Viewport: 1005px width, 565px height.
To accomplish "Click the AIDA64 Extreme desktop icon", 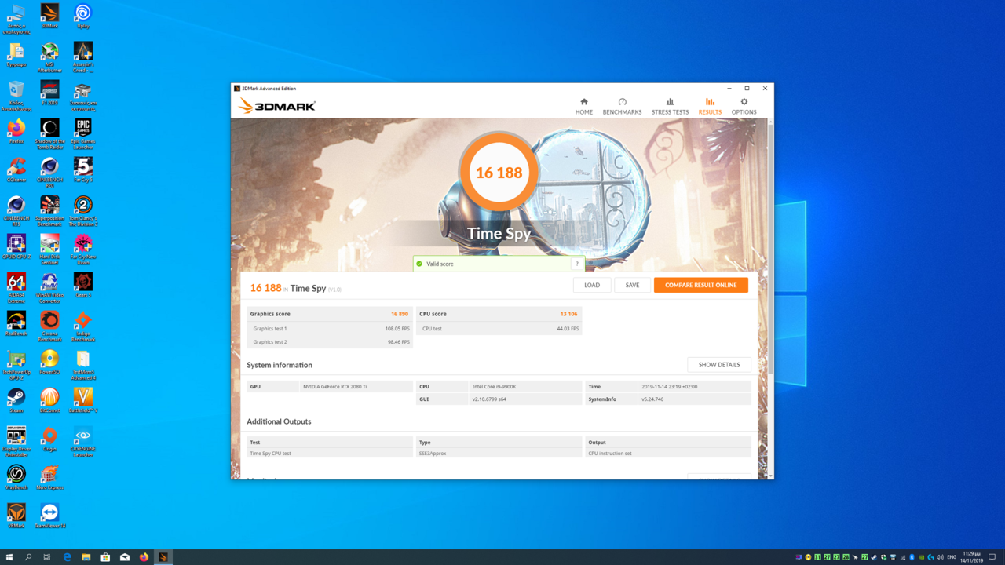I will point(16,288).
